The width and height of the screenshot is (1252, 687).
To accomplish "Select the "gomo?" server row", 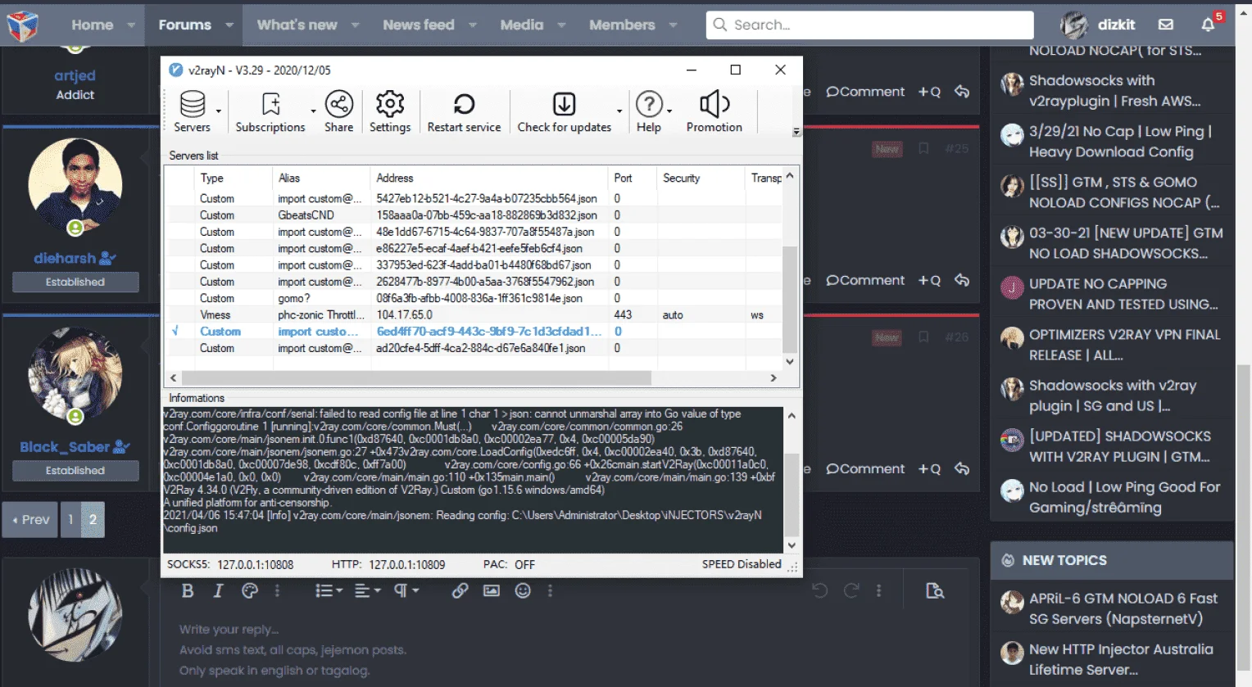I will (x=474, y=298).
